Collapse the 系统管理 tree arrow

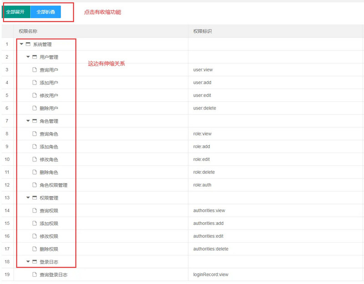tap(21, 44)
